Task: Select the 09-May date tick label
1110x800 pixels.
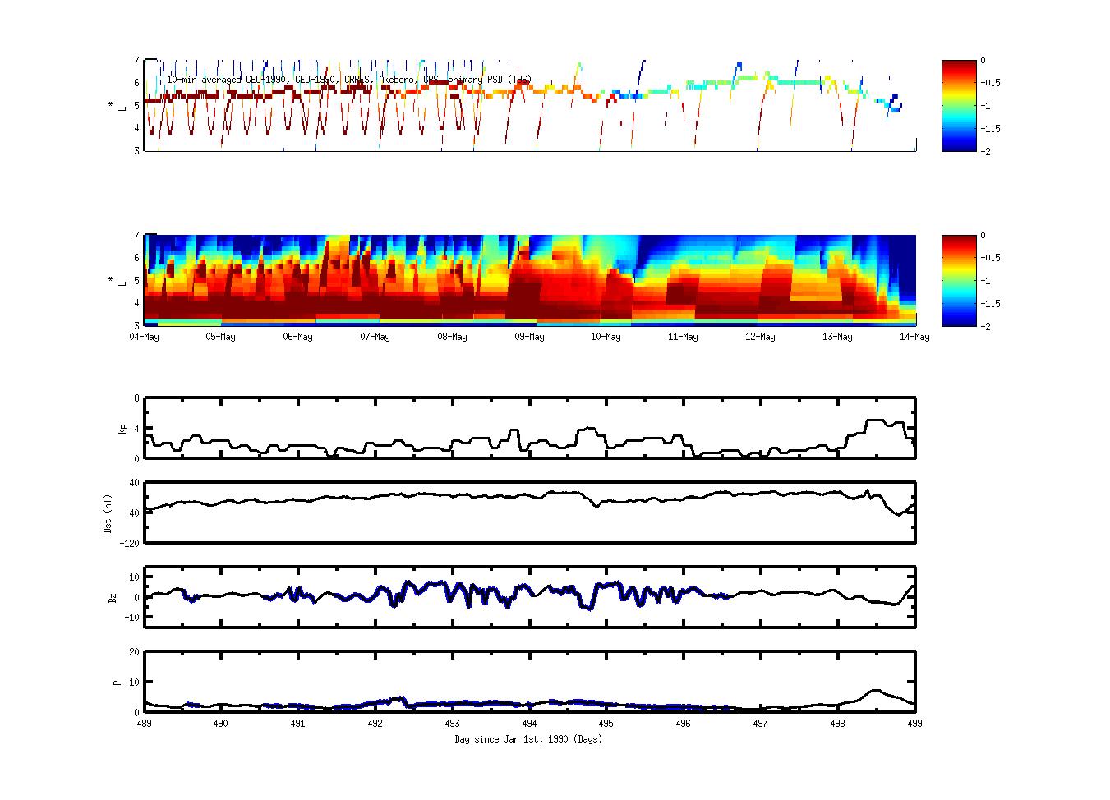Action: 529,337
